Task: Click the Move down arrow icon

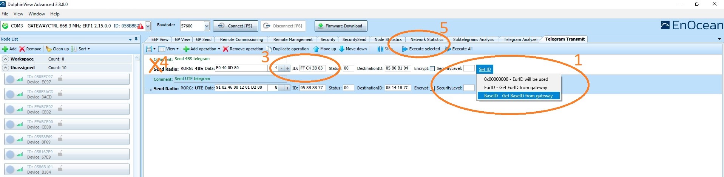Action: 341,49
